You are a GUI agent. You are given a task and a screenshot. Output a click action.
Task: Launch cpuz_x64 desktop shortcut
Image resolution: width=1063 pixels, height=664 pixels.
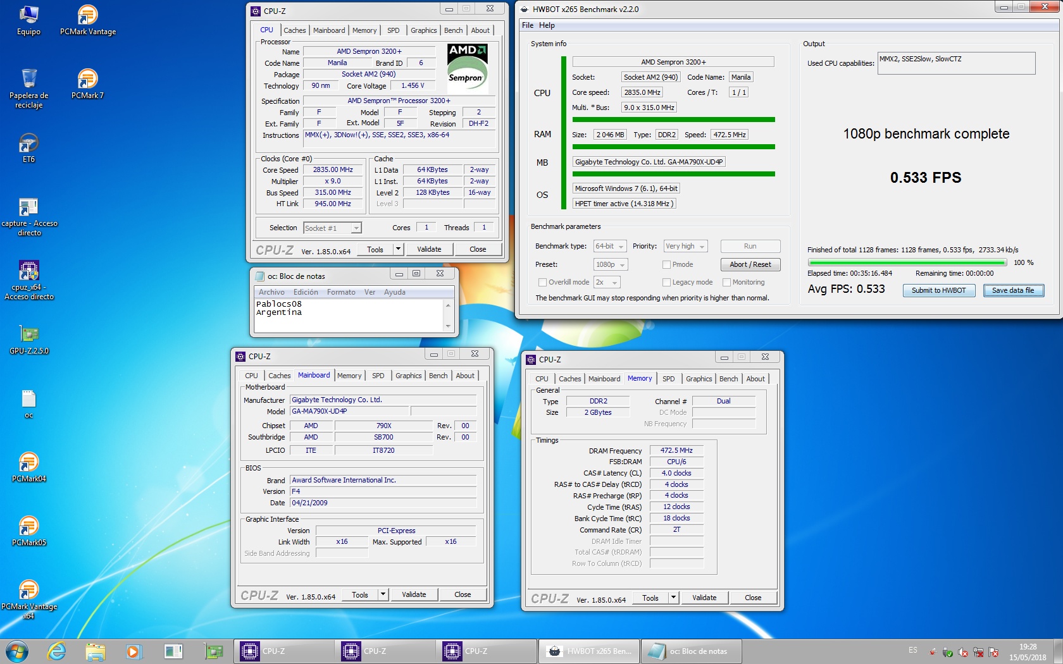(29, 280)
